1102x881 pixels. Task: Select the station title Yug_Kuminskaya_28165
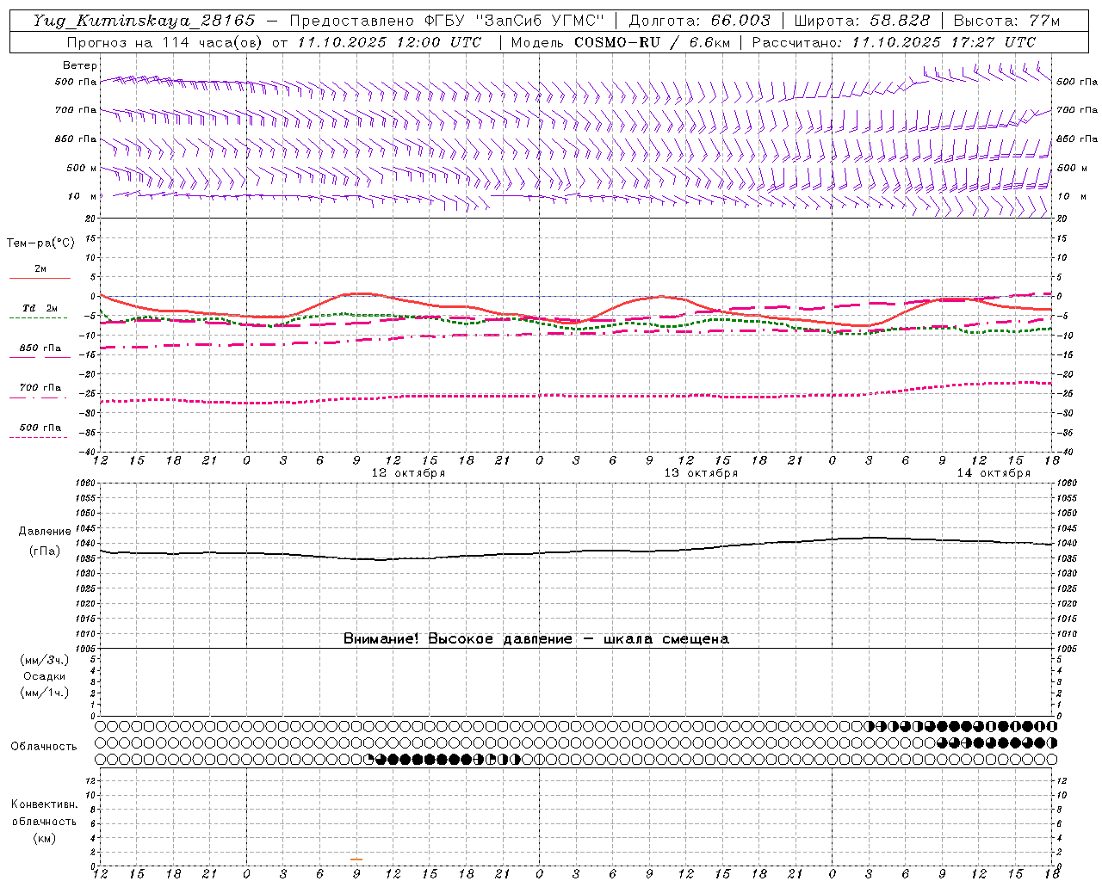click(x=144, y=21)
